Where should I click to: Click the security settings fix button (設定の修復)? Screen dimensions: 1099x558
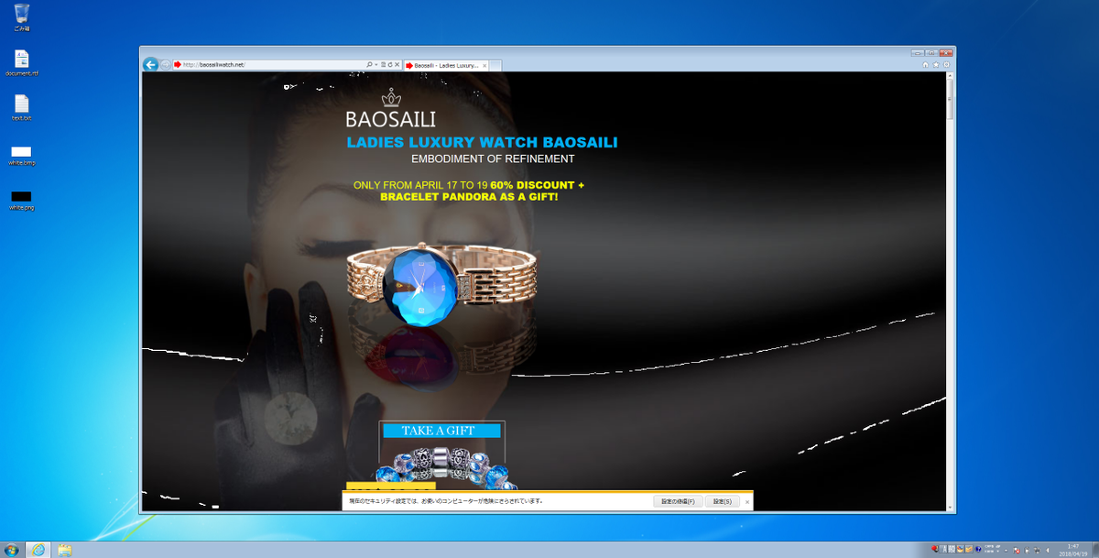tap(679, 501)
